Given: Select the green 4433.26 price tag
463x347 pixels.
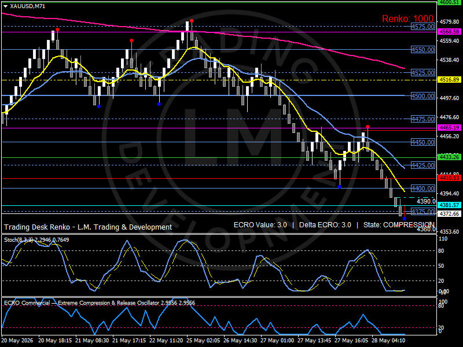Looking at the screenshot, I should 449,157.
